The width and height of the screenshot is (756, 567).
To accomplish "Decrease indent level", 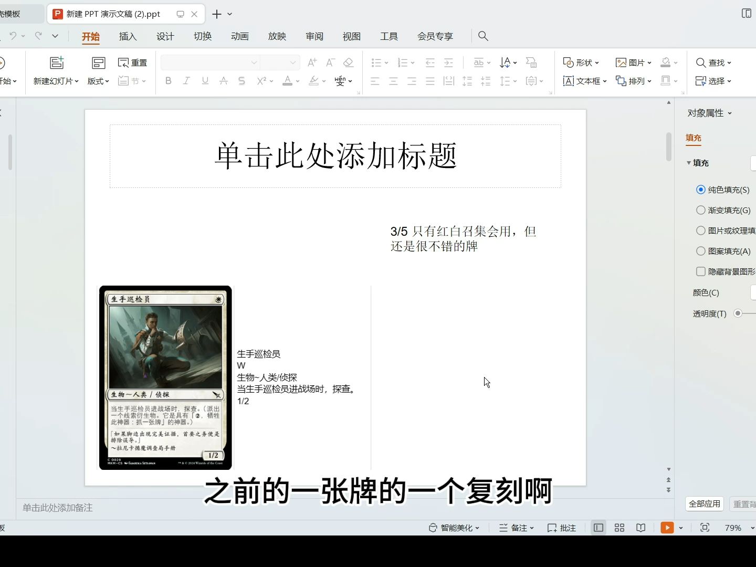I will (430, 63).
